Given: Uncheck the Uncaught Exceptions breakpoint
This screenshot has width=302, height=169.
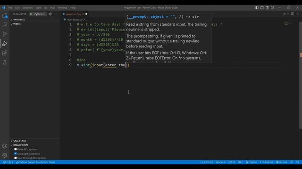Looking at the screenshot, I should pos(16,154).
